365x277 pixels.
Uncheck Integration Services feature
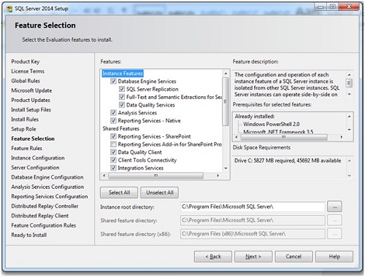pos(113,168)
